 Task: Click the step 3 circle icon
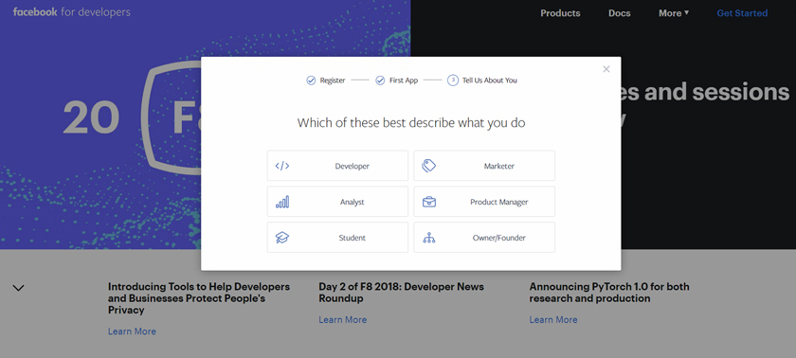453,81
